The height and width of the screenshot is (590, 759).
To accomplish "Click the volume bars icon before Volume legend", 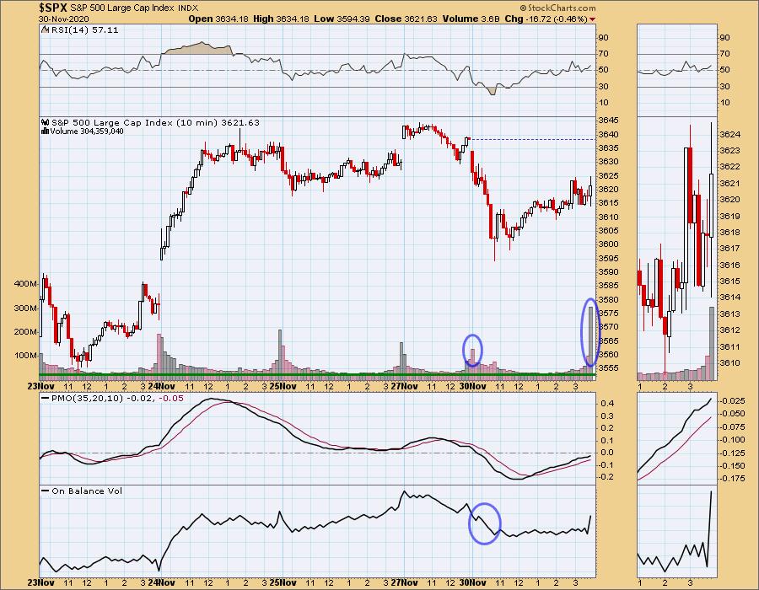I will [x=46, y=131].
